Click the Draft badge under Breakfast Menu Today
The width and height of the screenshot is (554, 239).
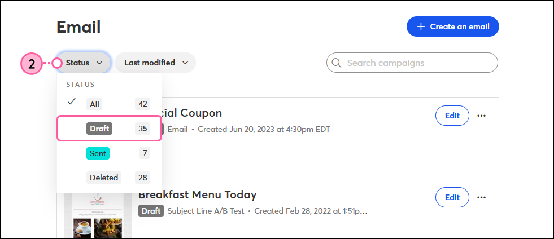click(151, 211)
